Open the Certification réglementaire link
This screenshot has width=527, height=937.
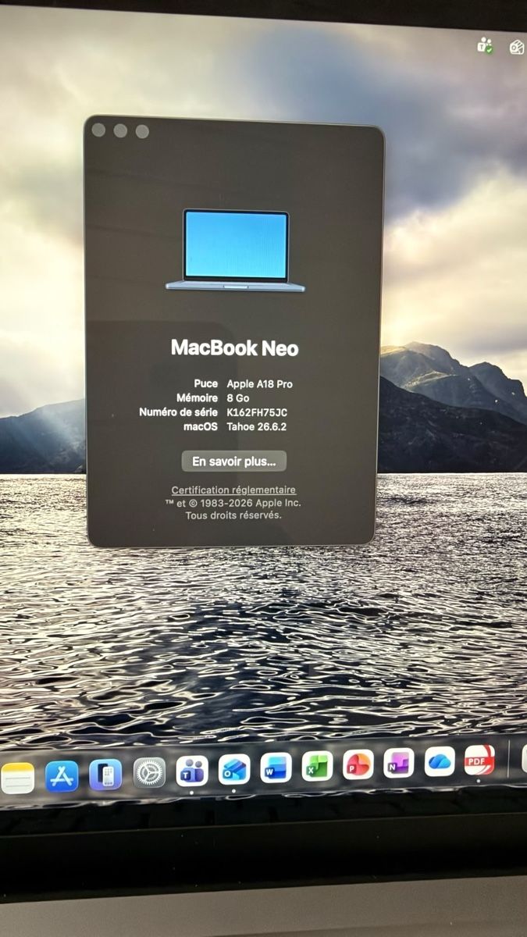pyautogui.click(x=233, y=490)
